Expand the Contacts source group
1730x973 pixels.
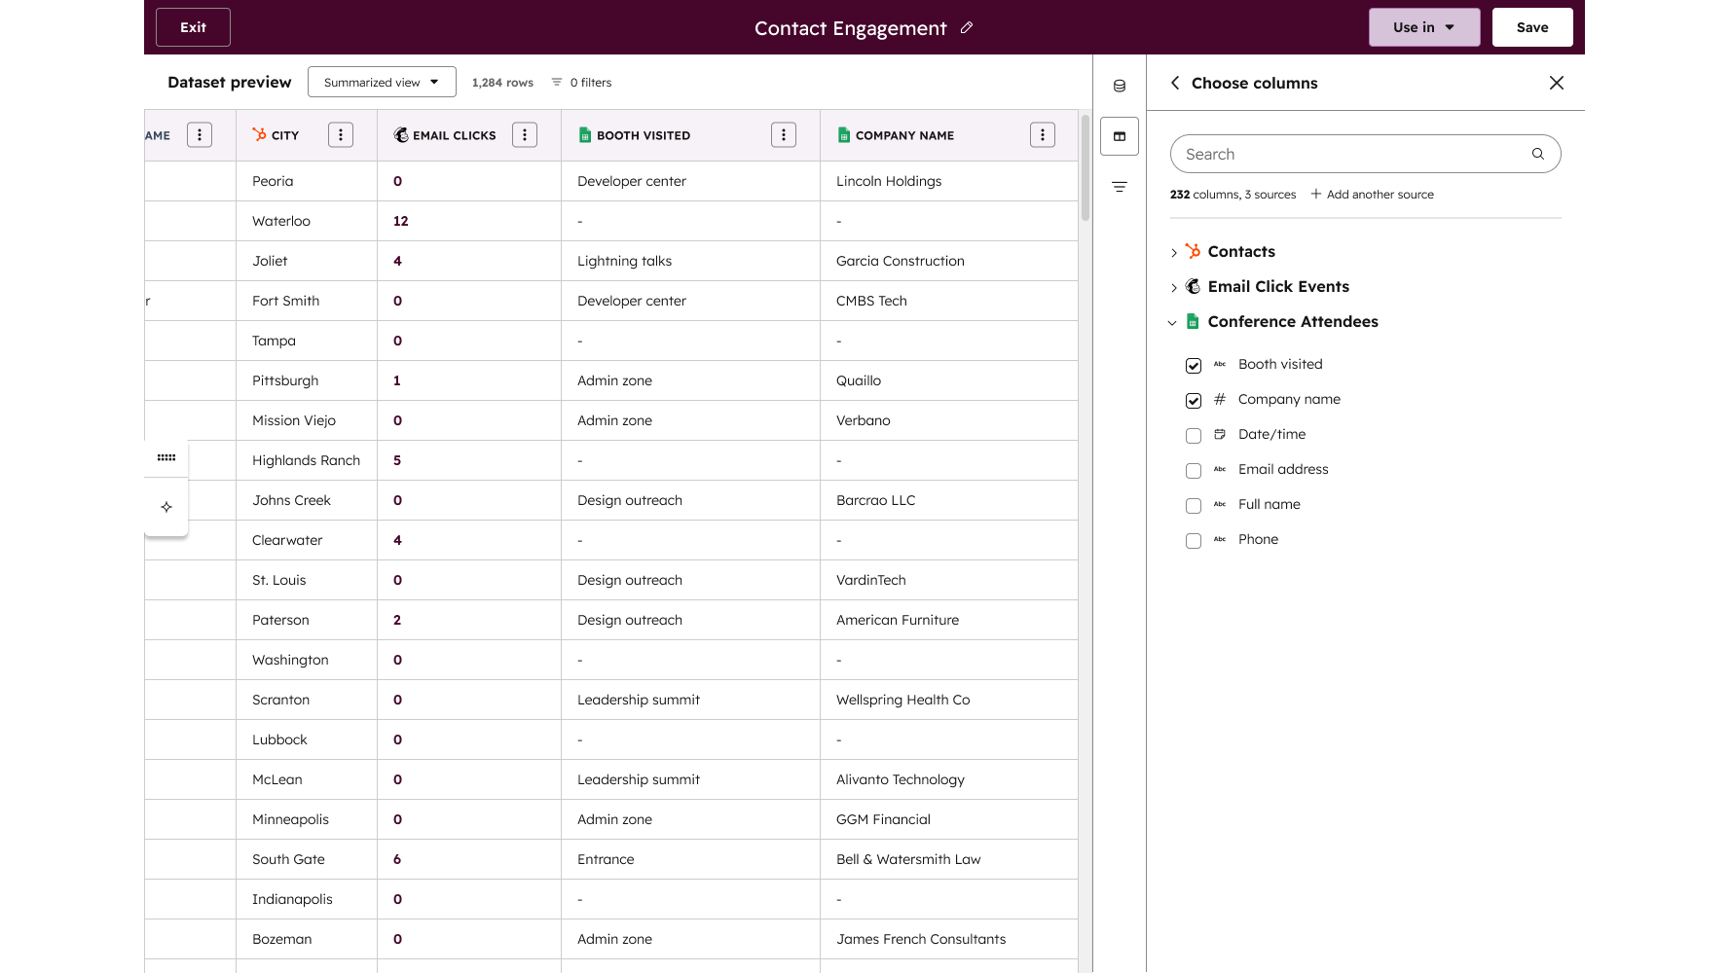point(1174,253)
